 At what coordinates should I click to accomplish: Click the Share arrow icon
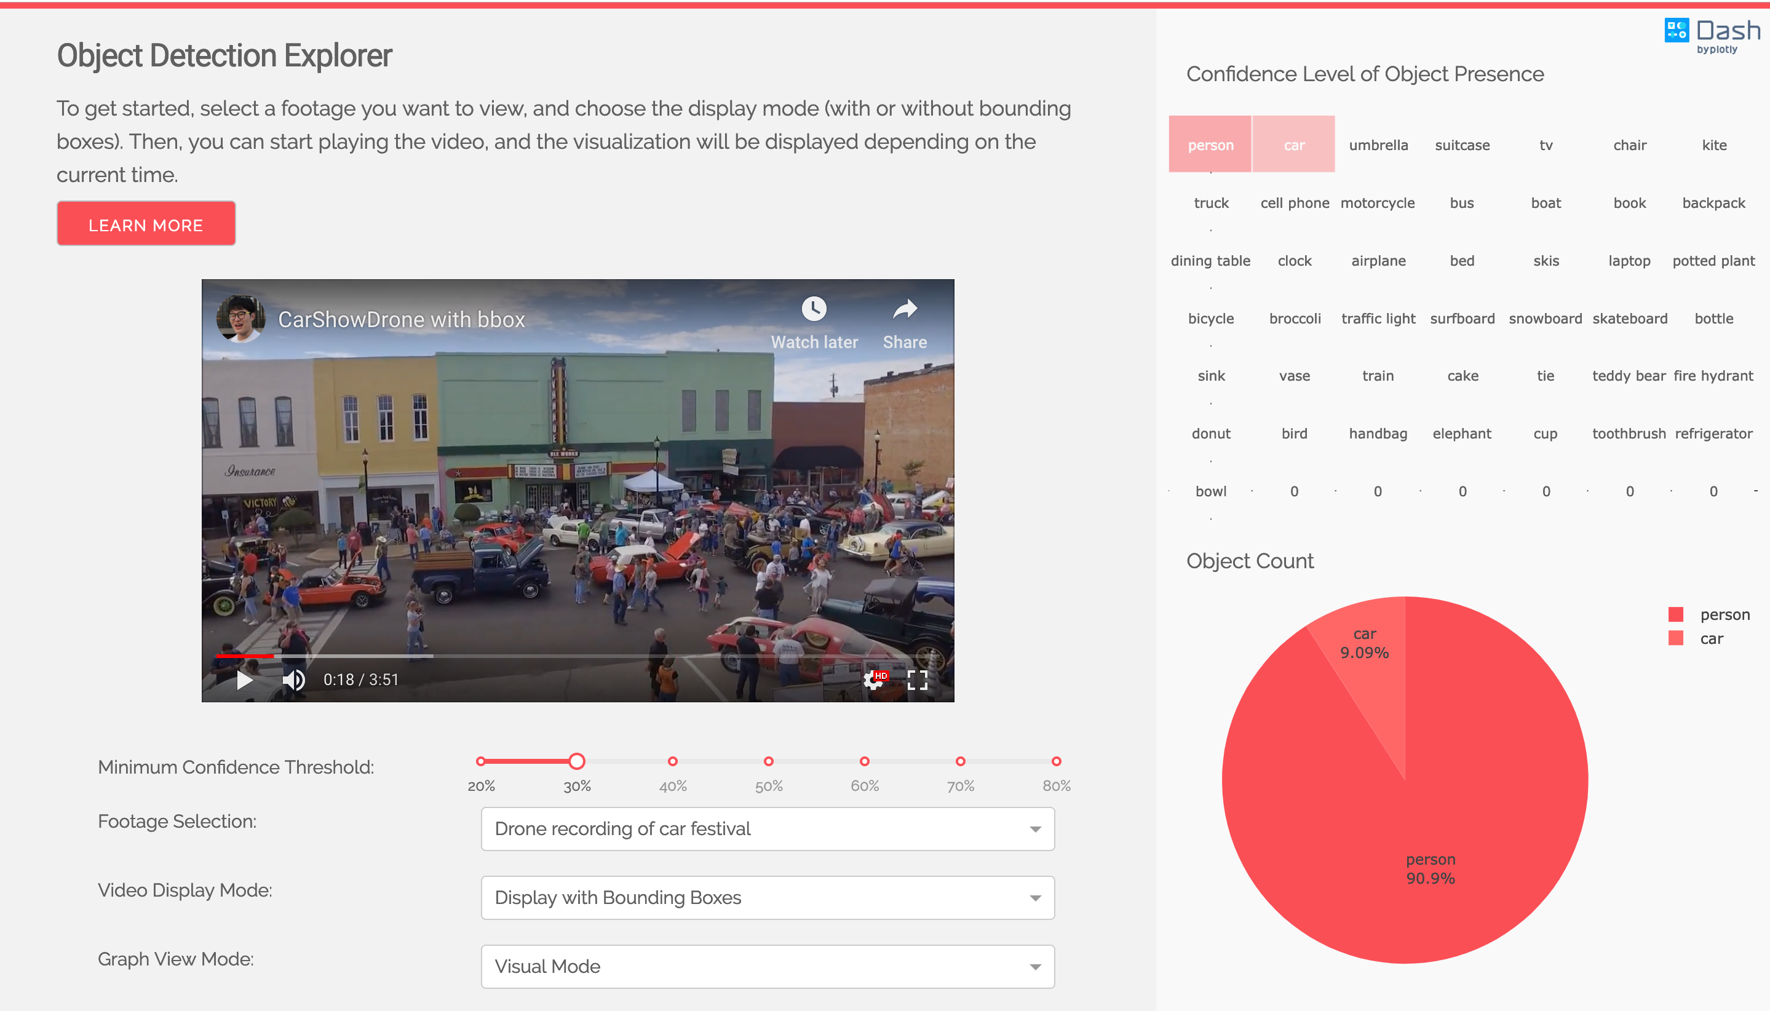[x=904, y=309]
